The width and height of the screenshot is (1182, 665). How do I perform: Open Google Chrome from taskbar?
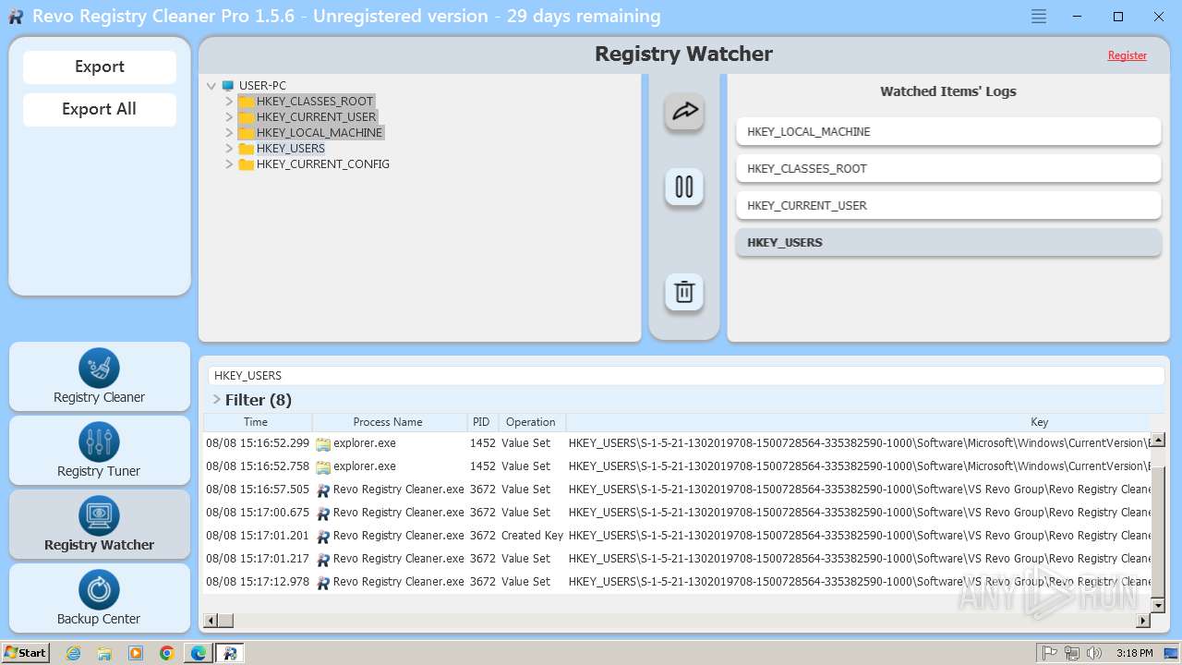pyautogui.click(x=167, y=653)
